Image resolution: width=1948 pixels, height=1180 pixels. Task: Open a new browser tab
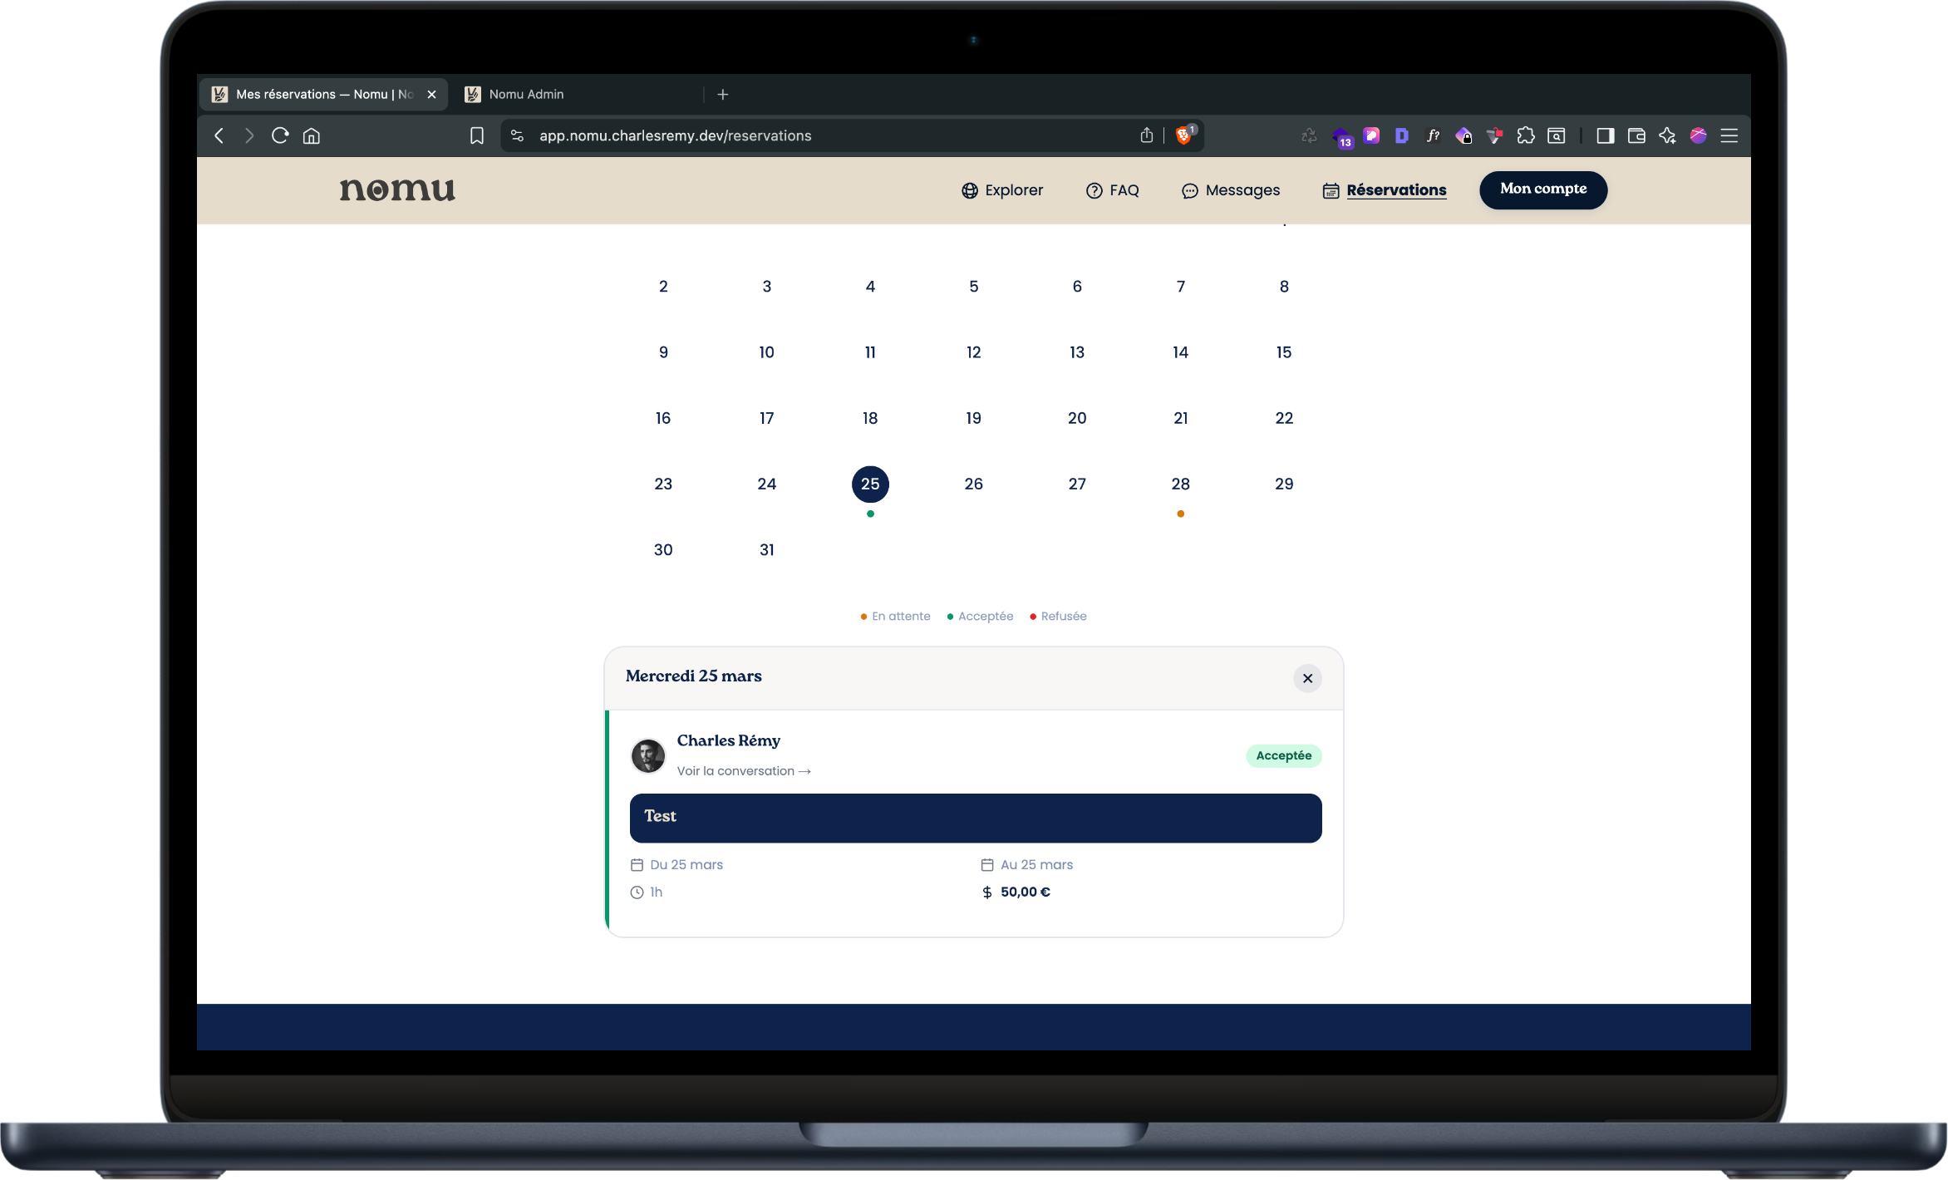pos(723,95)
